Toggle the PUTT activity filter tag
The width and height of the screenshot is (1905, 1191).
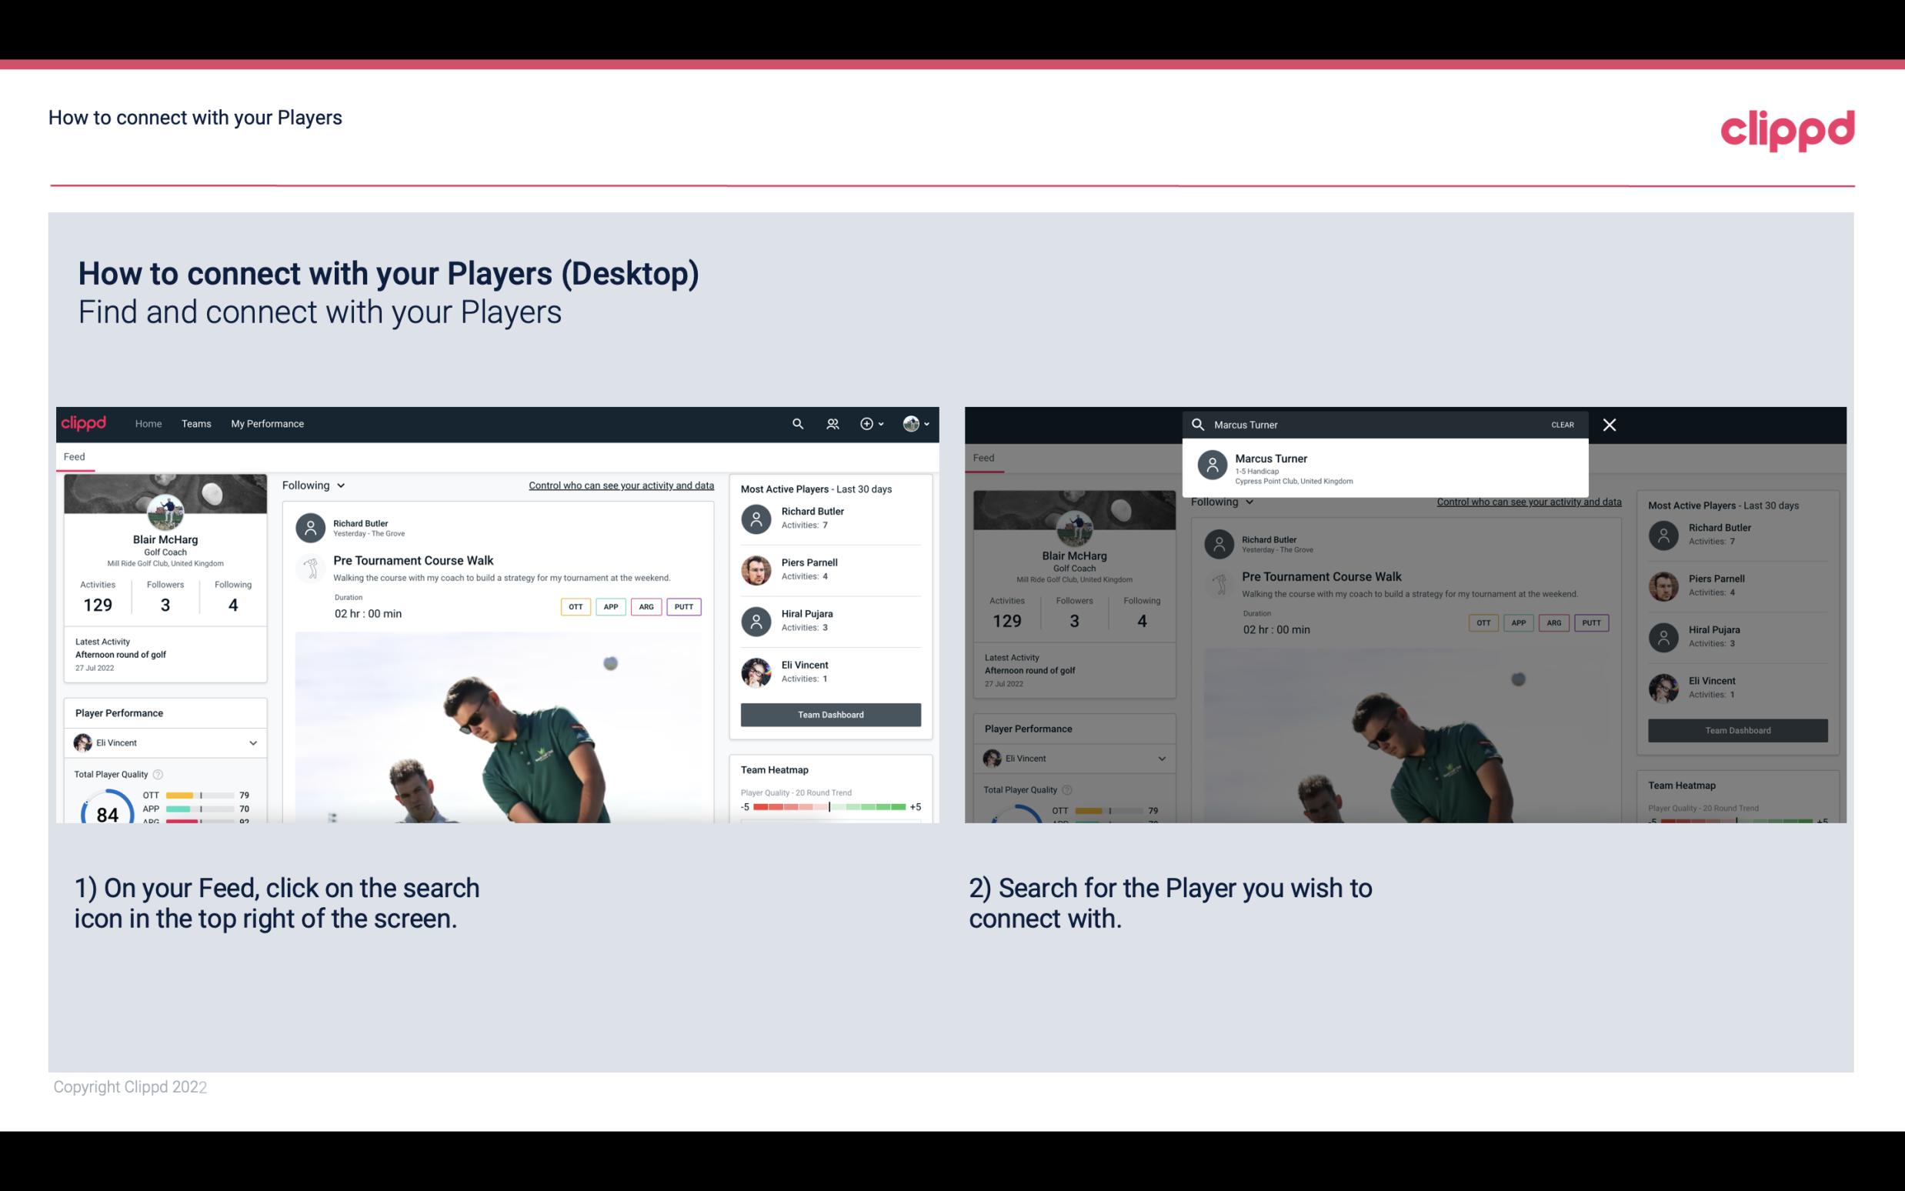pos(685,605)
